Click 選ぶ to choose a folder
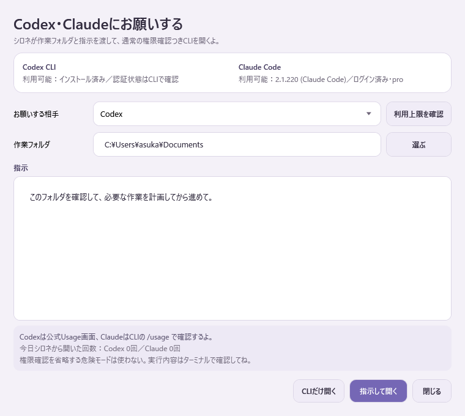465x416 pixels. [x=418, y=144]
